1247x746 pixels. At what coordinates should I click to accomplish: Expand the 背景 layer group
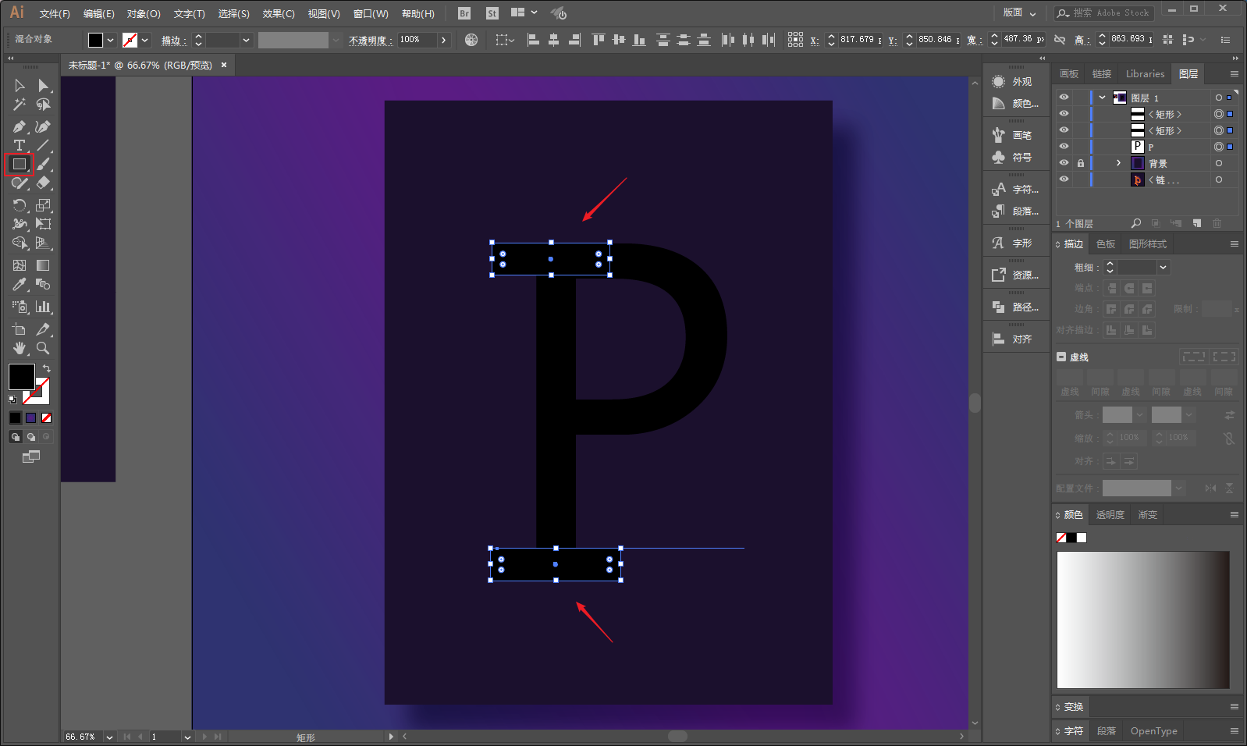[x=1118, y=163]
